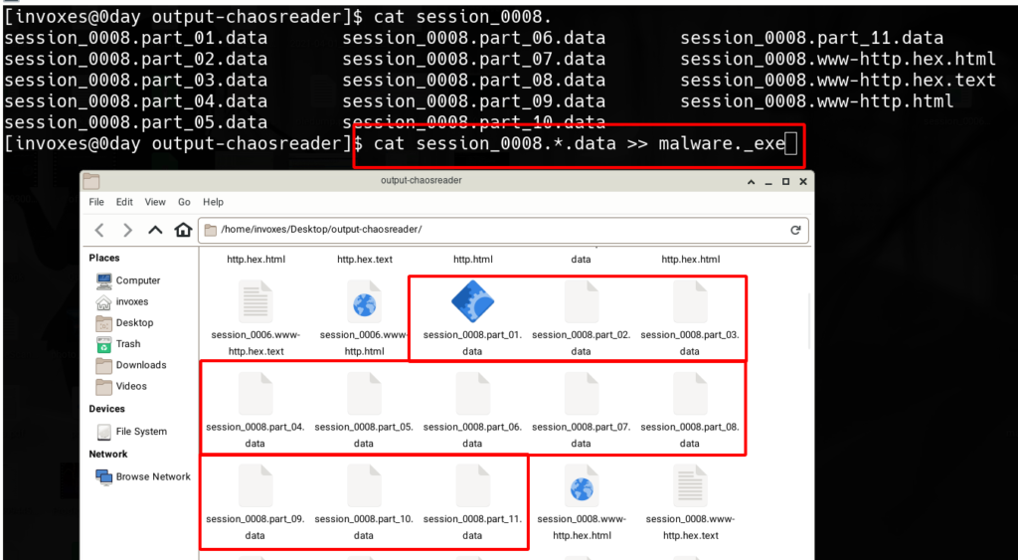
Task: Go forward with the forward arrow
Action: tap(128, 230)
